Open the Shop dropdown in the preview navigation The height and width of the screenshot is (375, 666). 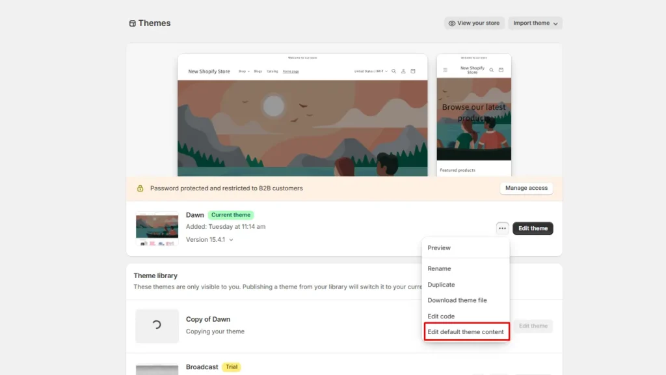(243, 71)
